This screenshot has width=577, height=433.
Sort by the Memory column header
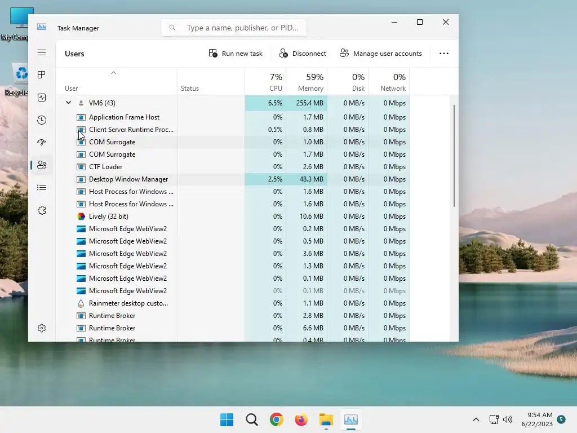click(x=307, y=82)
